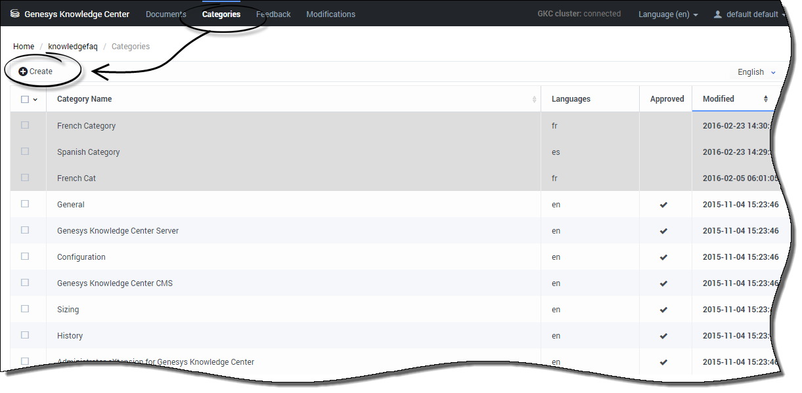Go to the Modifications tab
802x393 pixels.
tap(330, 14)
